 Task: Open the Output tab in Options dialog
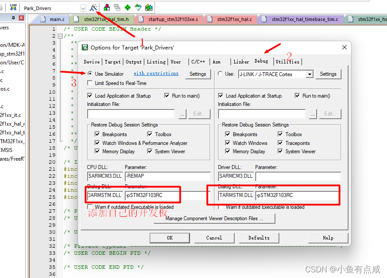click(x=134, y=62)
